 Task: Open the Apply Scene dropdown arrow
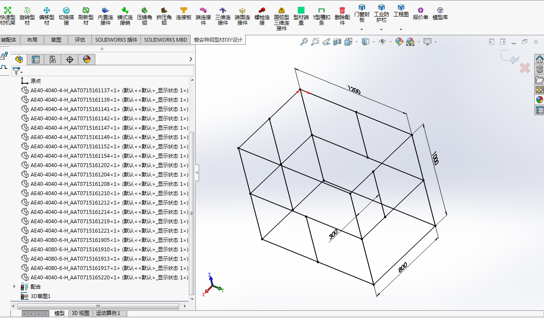(x=418, y=42)
